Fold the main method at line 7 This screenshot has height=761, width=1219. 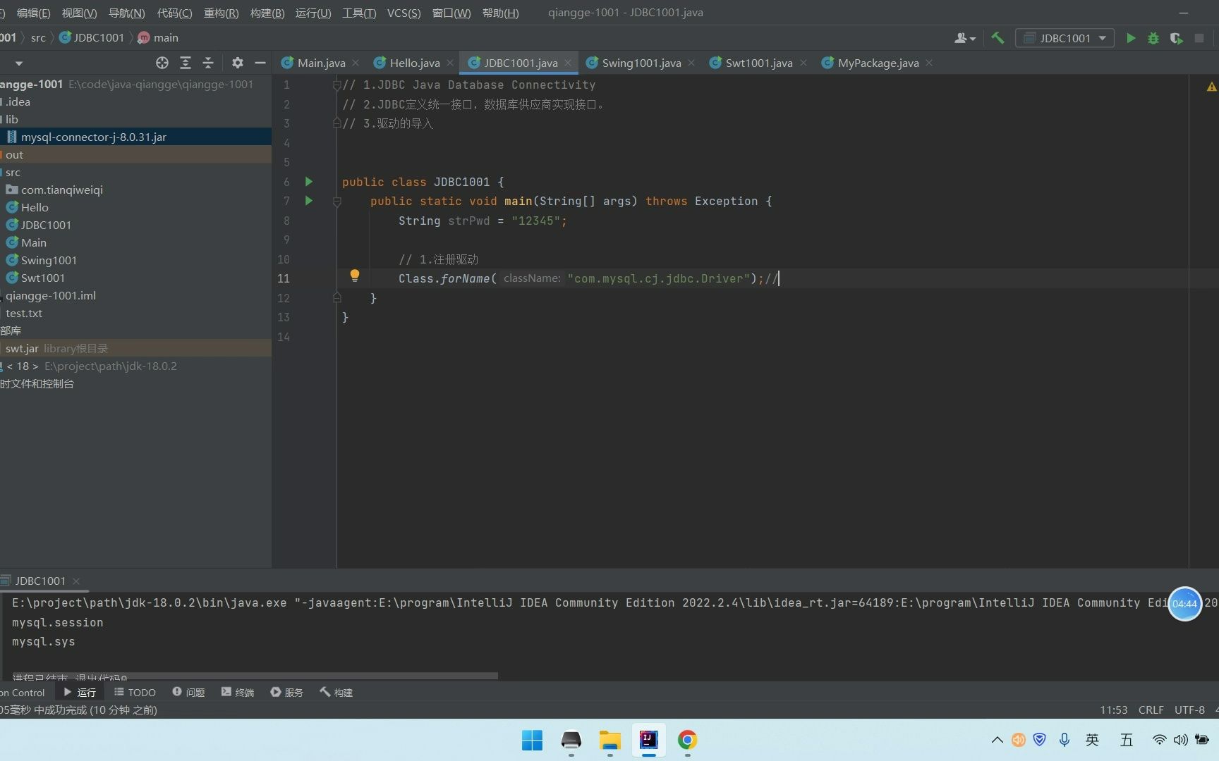336,202
